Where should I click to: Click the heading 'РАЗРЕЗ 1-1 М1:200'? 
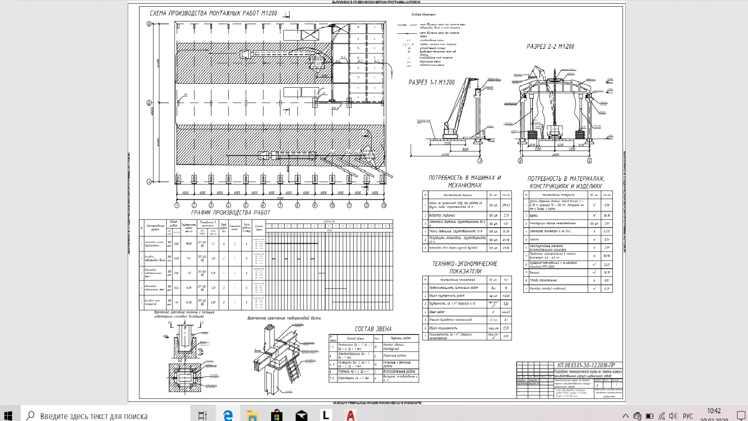pos(431,82)
